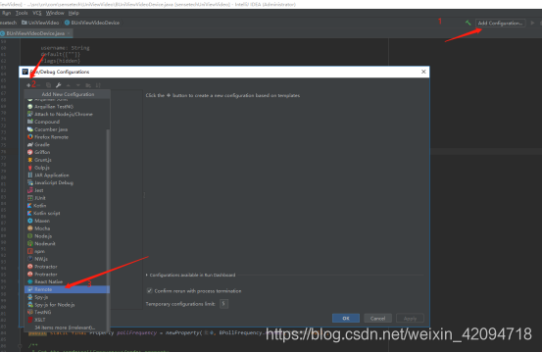This screenshot has height=353, width=542.
Task: Choose Spy-js for Node.js configuration type
Action: point(67,305)
